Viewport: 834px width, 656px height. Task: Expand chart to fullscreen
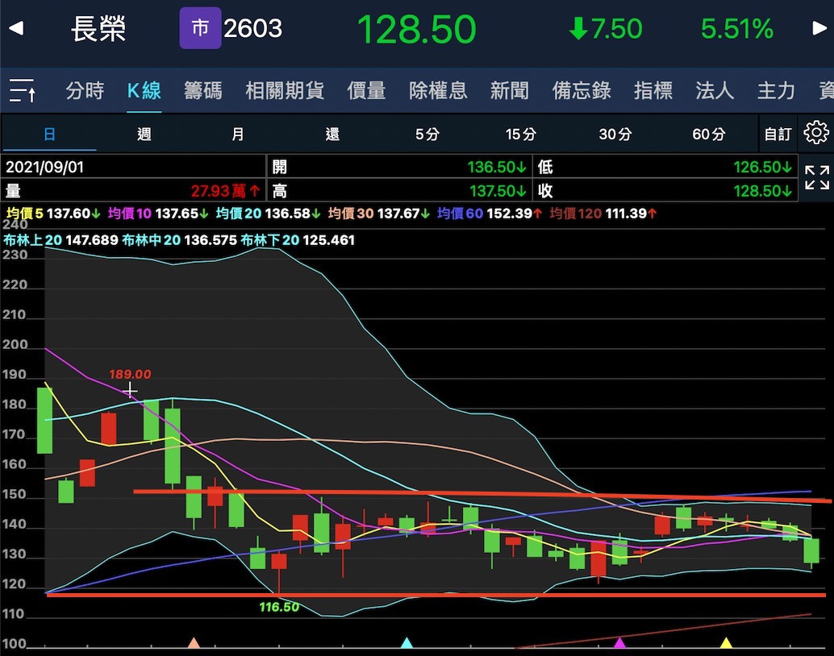816,177
